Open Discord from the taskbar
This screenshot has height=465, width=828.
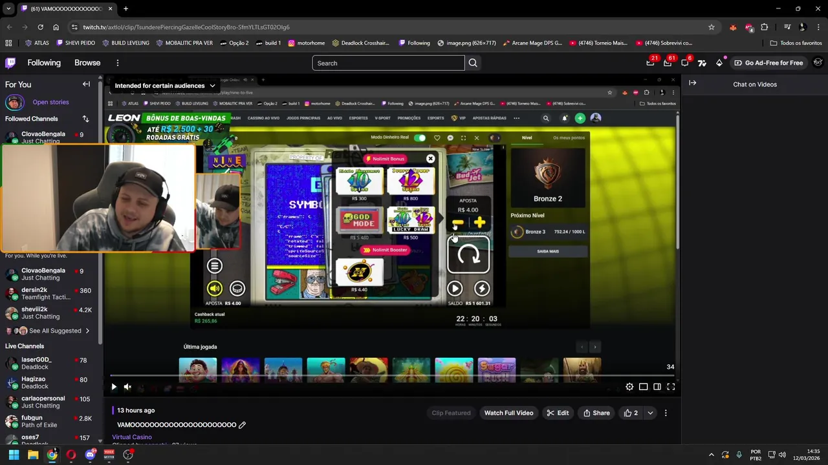tap(90, 455)
